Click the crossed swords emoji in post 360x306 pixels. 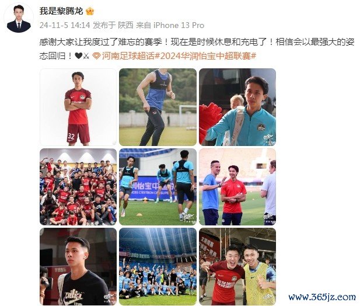[x=86, y=56]
